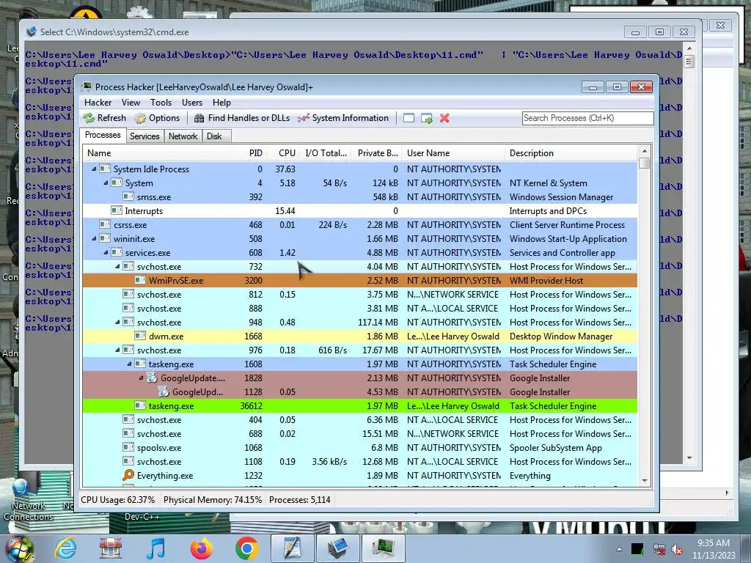Click the GoogleUpdate PID 1828 icon
The image size is (751, 563).
click(151, 378)
